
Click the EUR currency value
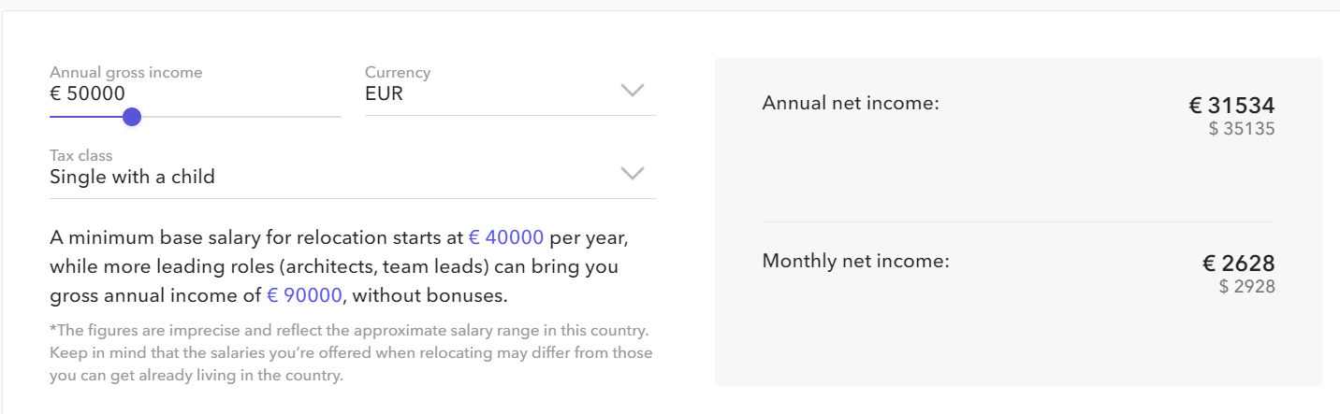(384, 93)
